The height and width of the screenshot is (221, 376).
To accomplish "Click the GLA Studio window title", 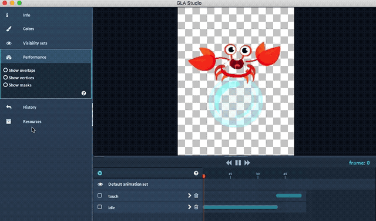I will (x=189, y=3).
